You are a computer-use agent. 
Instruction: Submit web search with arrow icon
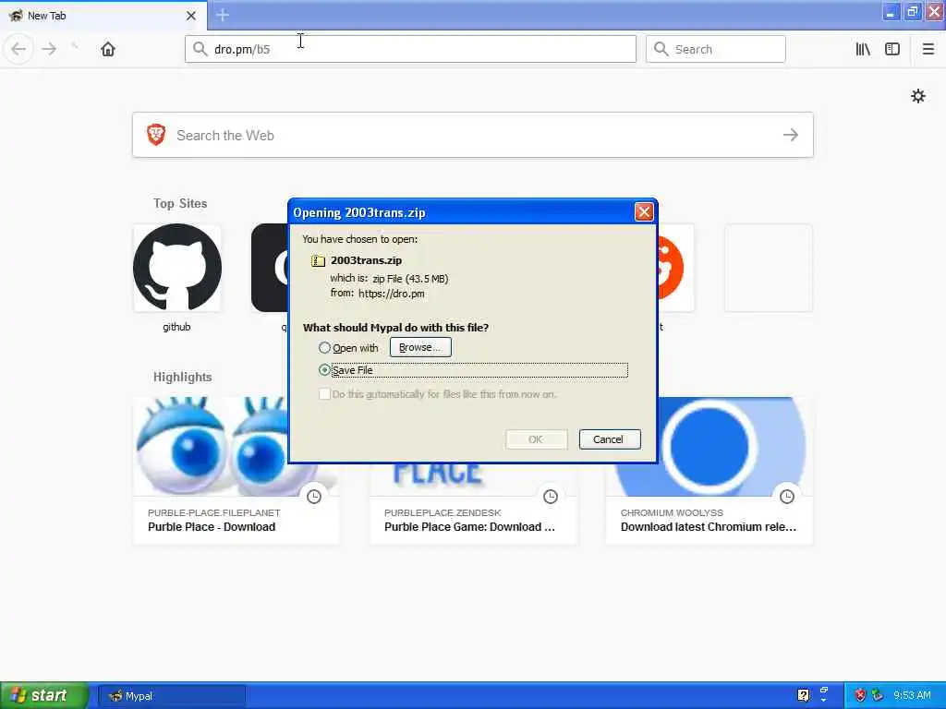[791, 135]
